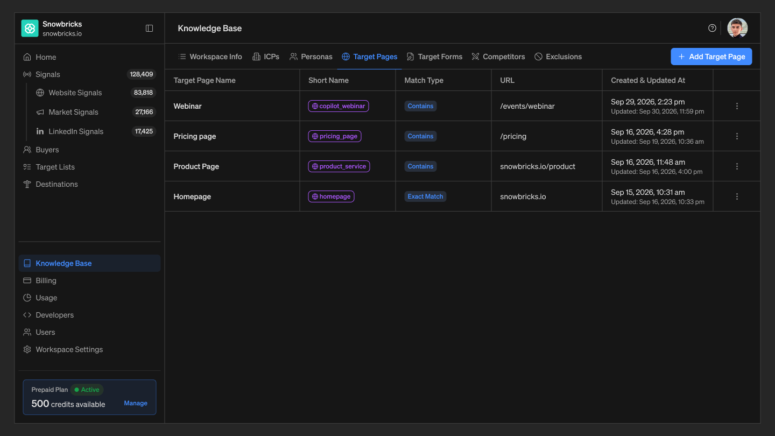Image resolution: width=775 pixels, height=436 pixels.
Task: Click the LinkedIn Signals icon
Action: coord(40,131)
